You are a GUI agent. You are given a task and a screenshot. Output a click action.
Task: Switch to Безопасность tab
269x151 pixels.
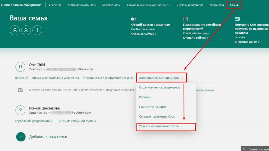pos(111,5)
